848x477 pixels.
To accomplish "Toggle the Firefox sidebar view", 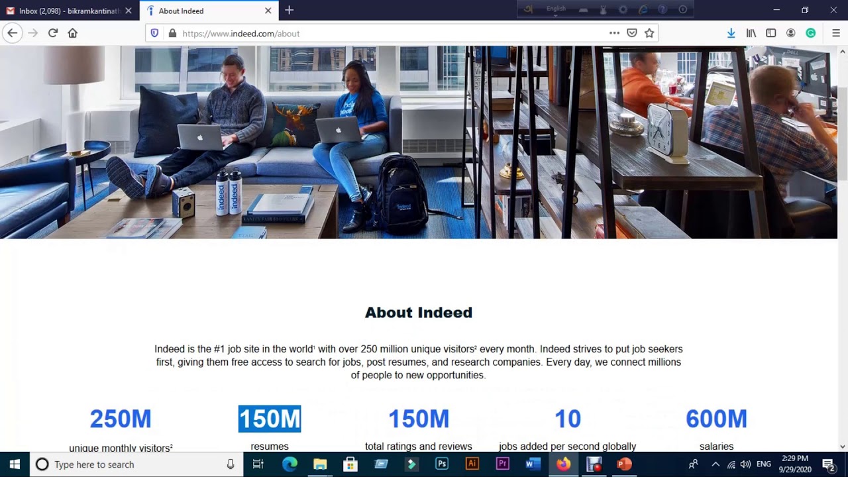I will pyautogui.click(x=770, y=33).
